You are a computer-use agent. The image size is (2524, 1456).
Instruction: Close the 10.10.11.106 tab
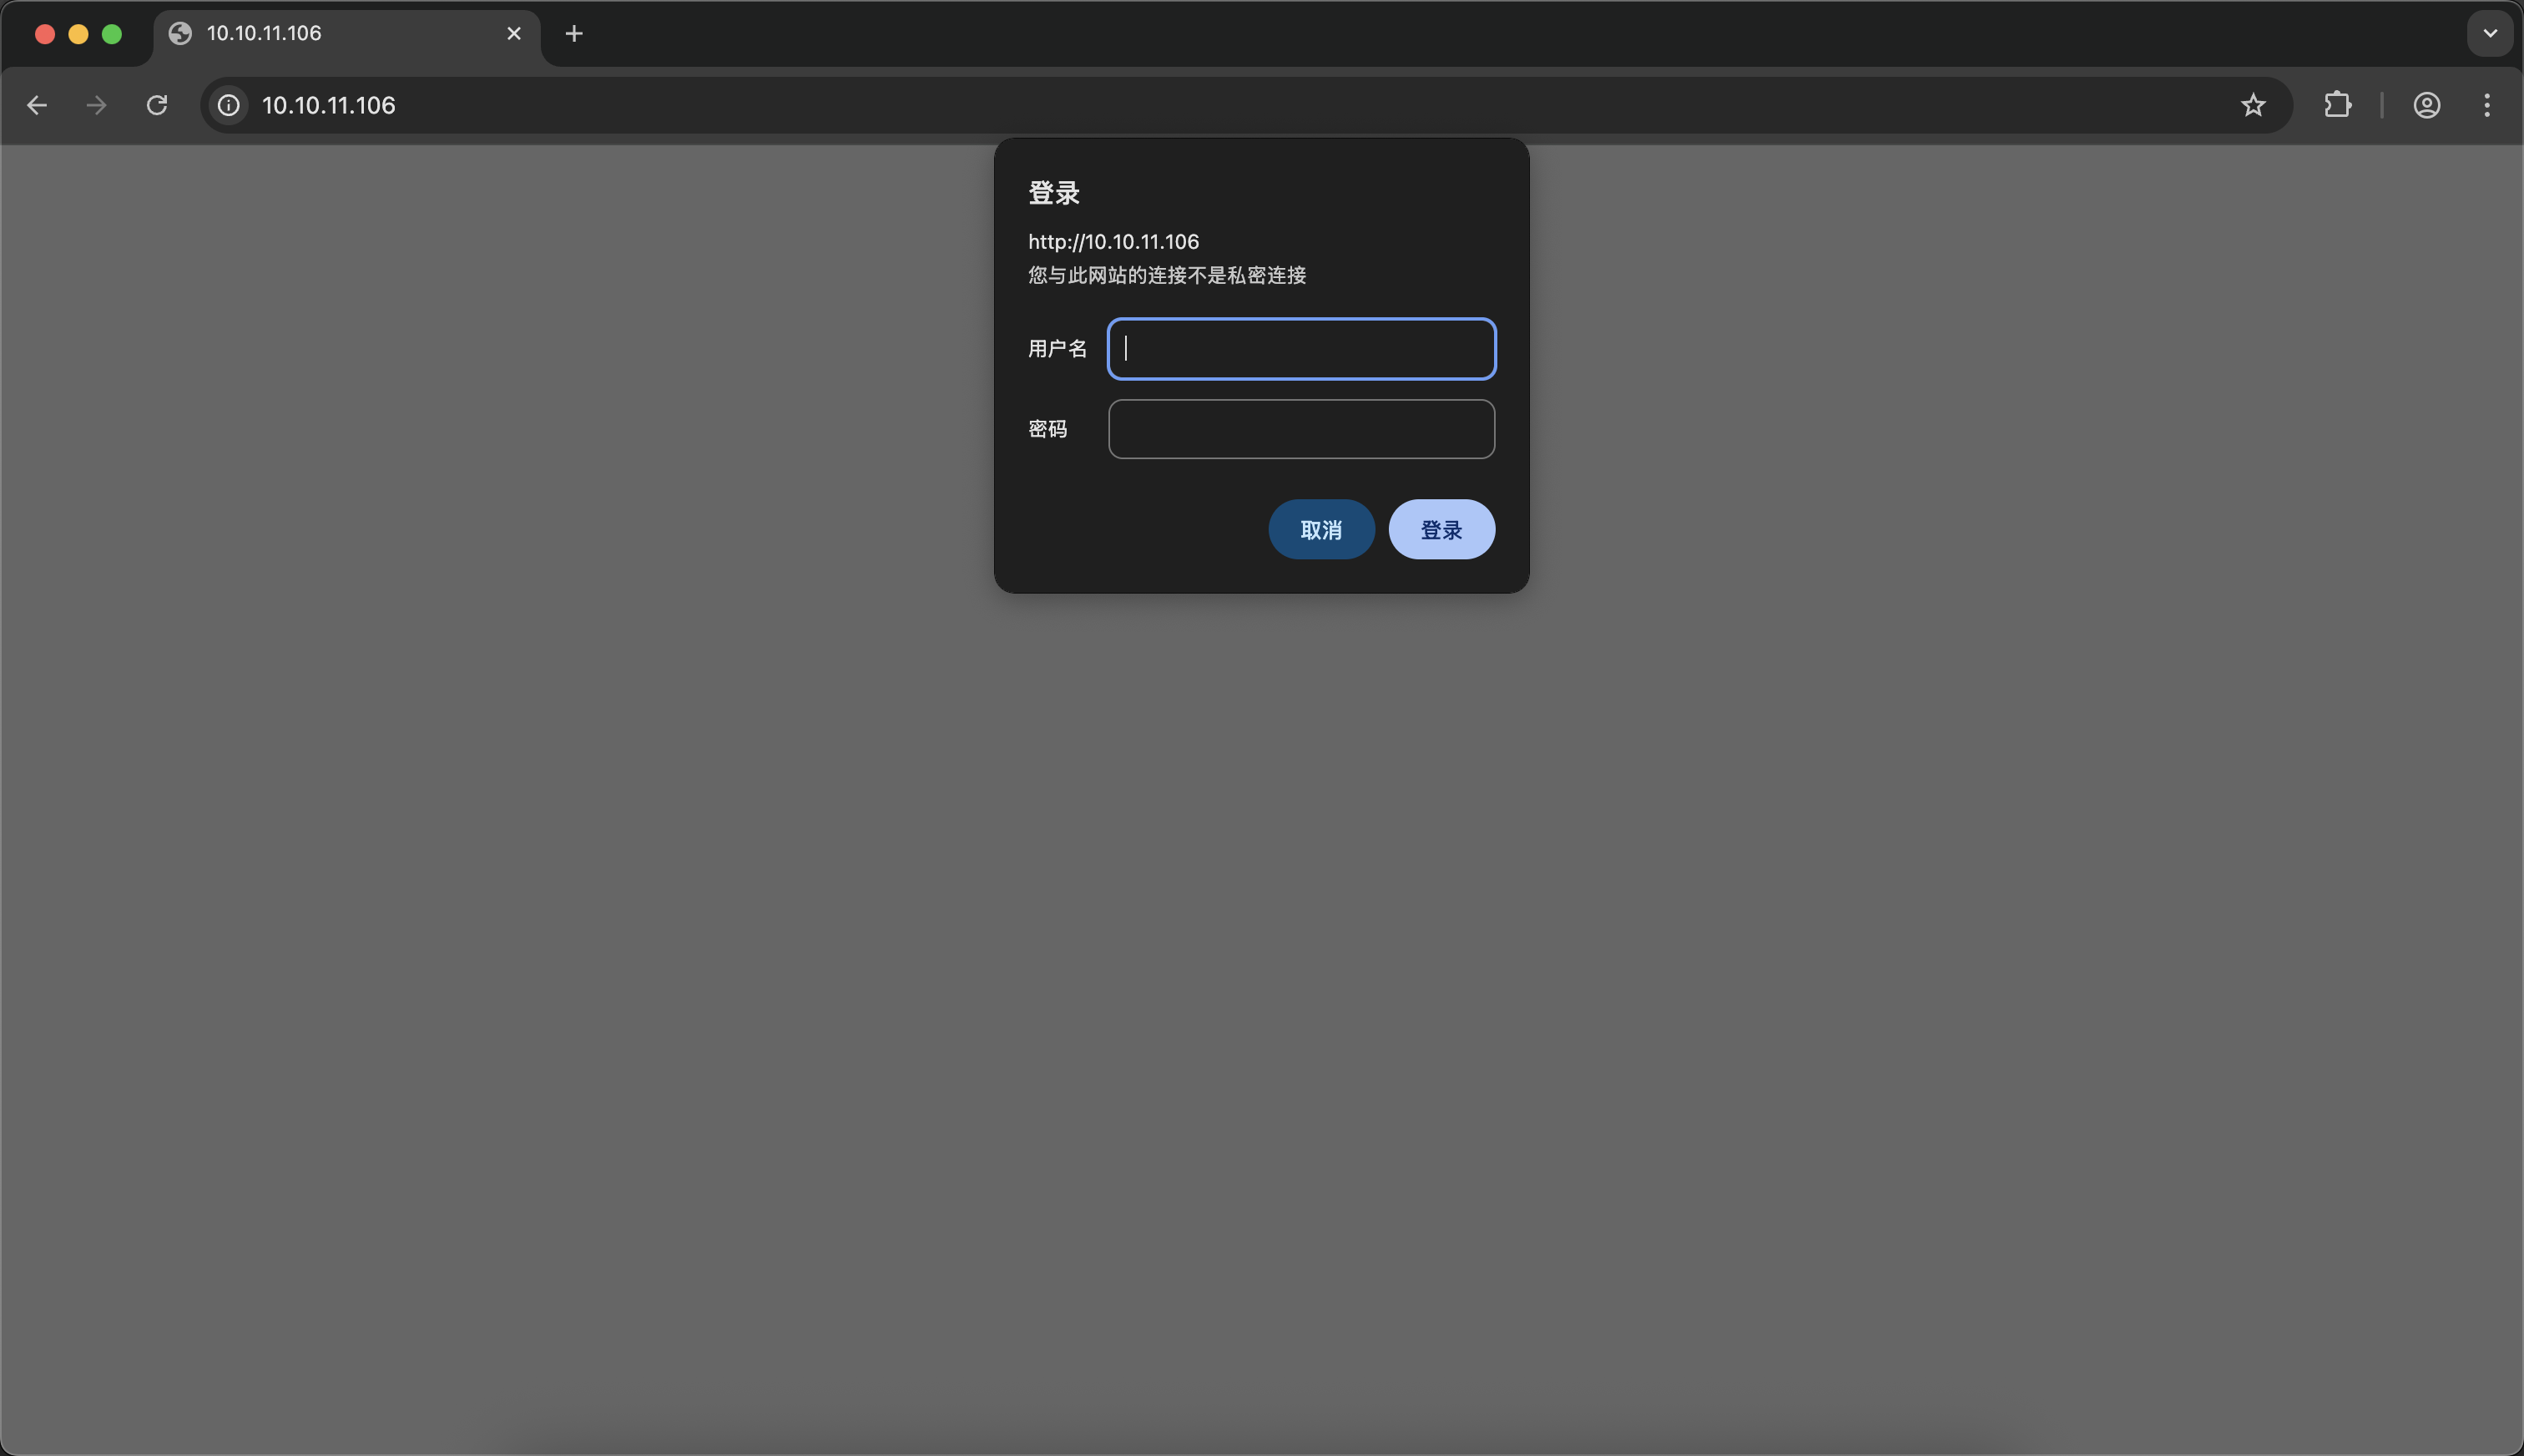(x=514, y=34)
